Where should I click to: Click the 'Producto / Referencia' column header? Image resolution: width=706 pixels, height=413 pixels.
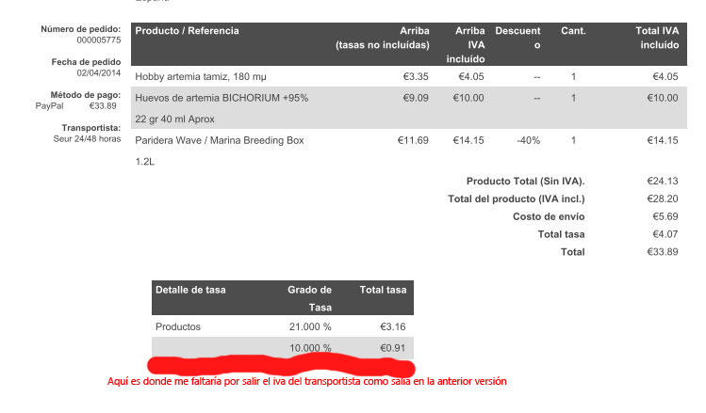click(x=187, y=31)
